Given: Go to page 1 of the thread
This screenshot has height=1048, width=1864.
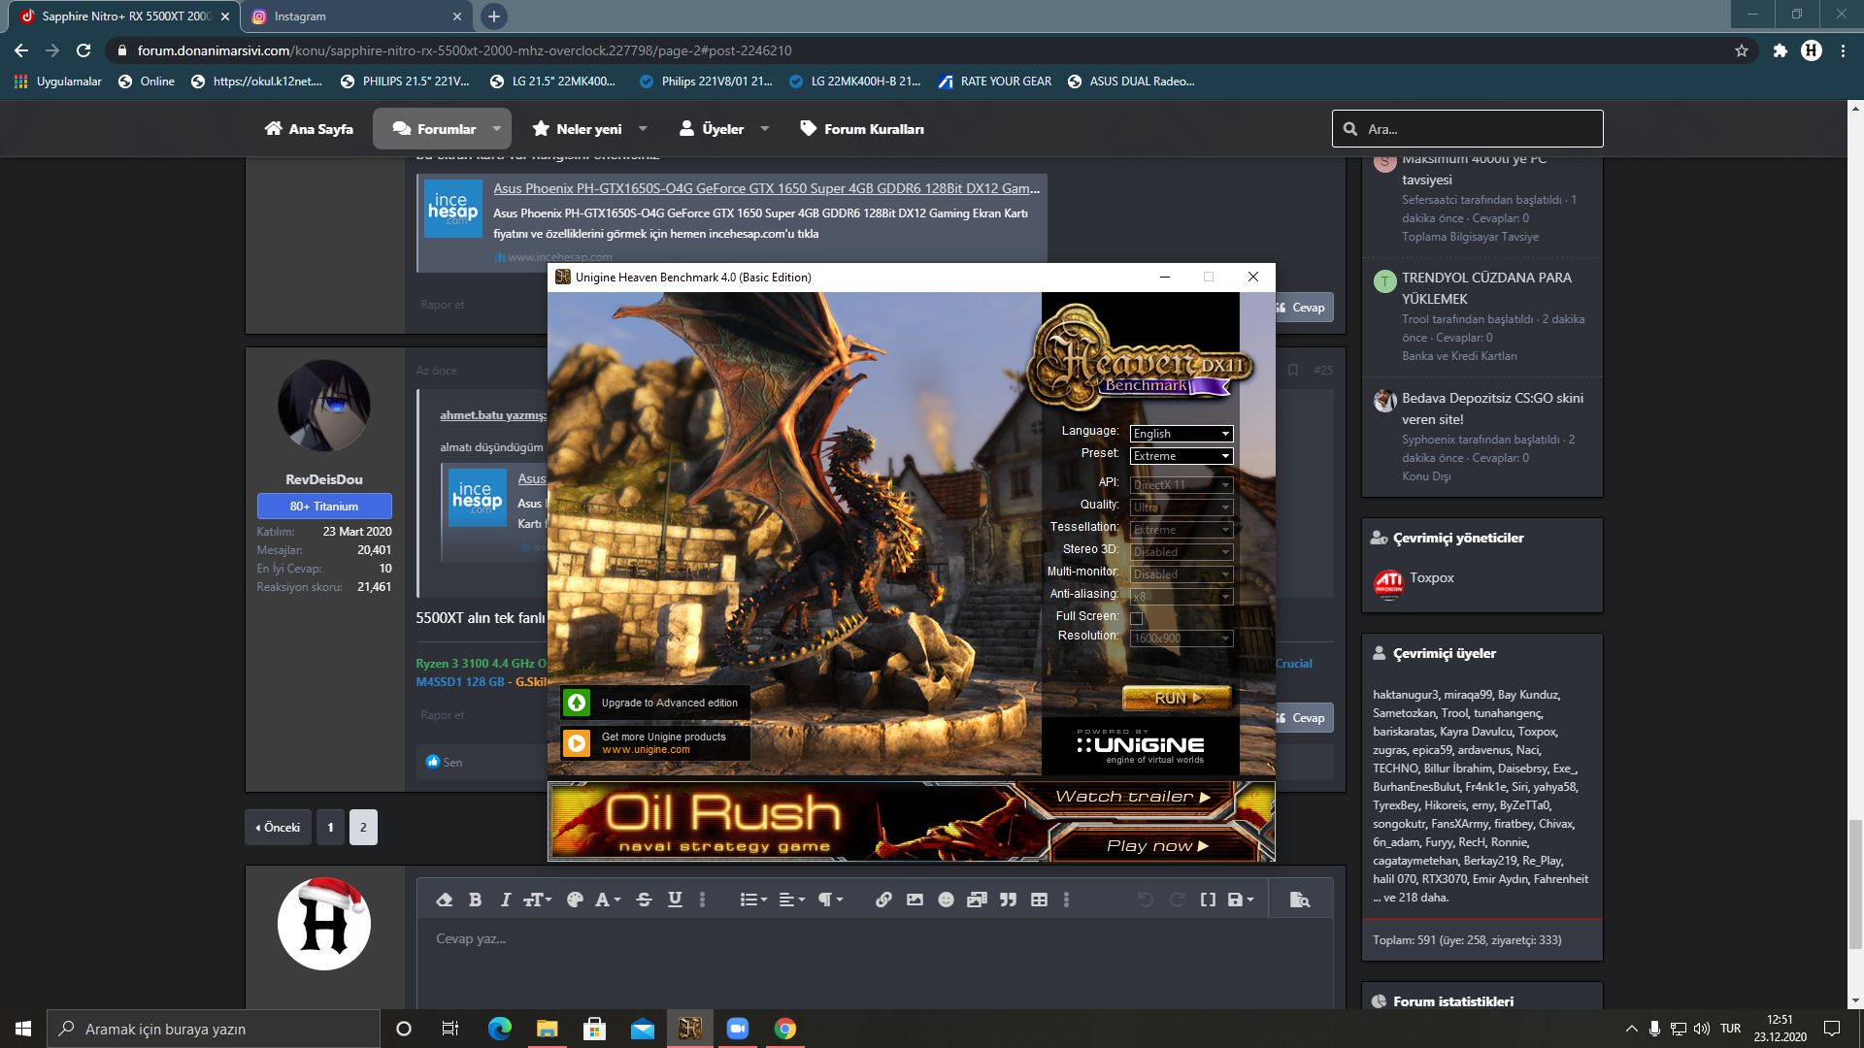Looking at the screenshot, I should pyautogui.click(x=330, y=828).
